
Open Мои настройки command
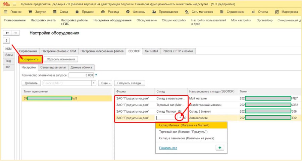click(241, 20)
